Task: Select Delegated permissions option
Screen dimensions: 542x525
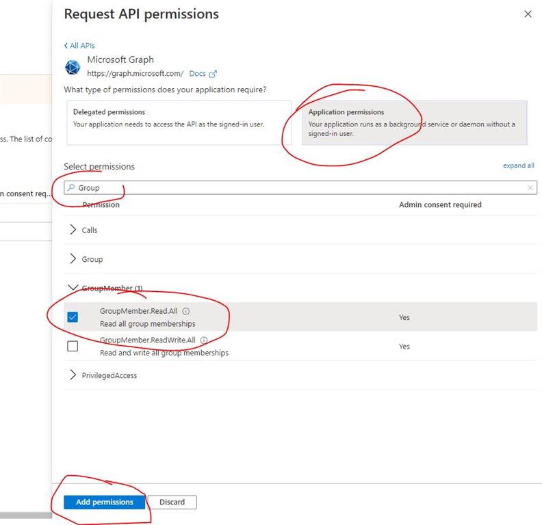Action: 179,122
